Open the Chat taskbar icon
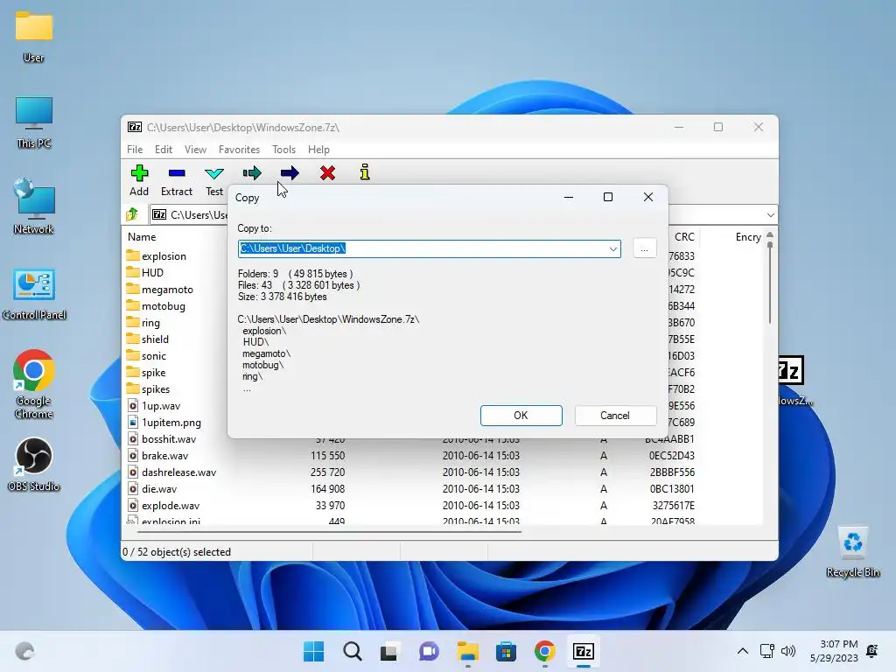The width and height of the screenshot is (896, 672). 429,651
